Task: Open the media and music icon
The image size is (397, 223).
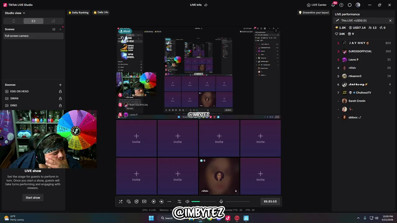Action: (x=129, y=201)
